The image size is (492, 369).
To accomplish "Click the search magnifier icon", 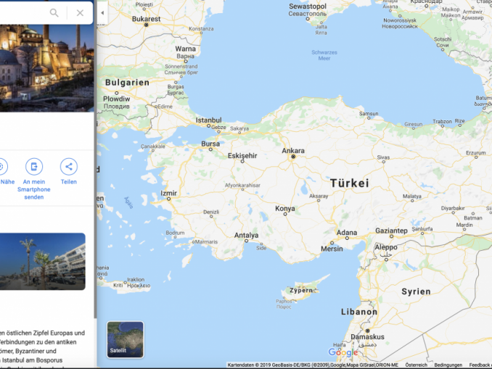I will (x=54, y=13).
